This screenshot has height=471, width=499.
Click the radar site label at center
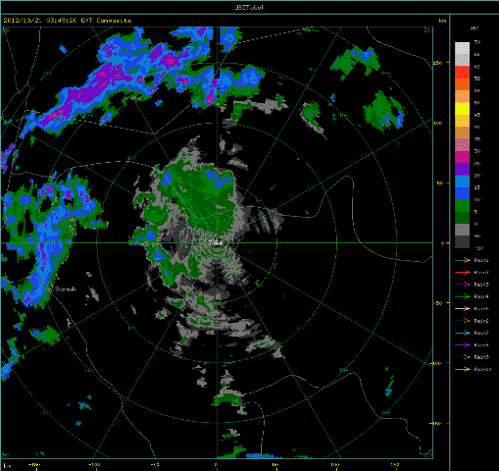tap(216, 243)
